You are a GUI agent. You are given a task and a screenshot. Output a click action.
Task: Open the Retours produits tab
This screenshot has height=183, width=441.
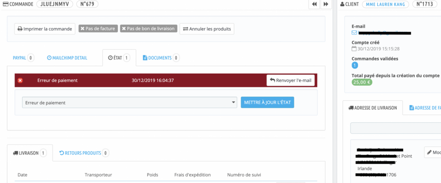(x=84, y=153)
